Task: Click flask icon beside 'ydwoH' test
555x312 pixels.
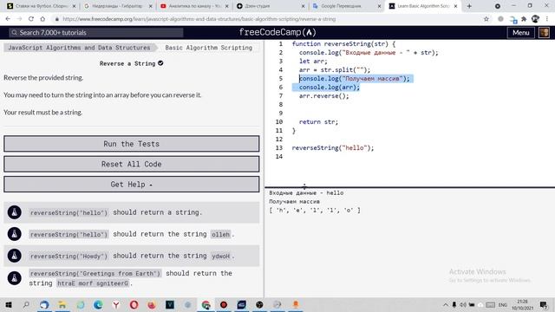Action: coord(15,256)
